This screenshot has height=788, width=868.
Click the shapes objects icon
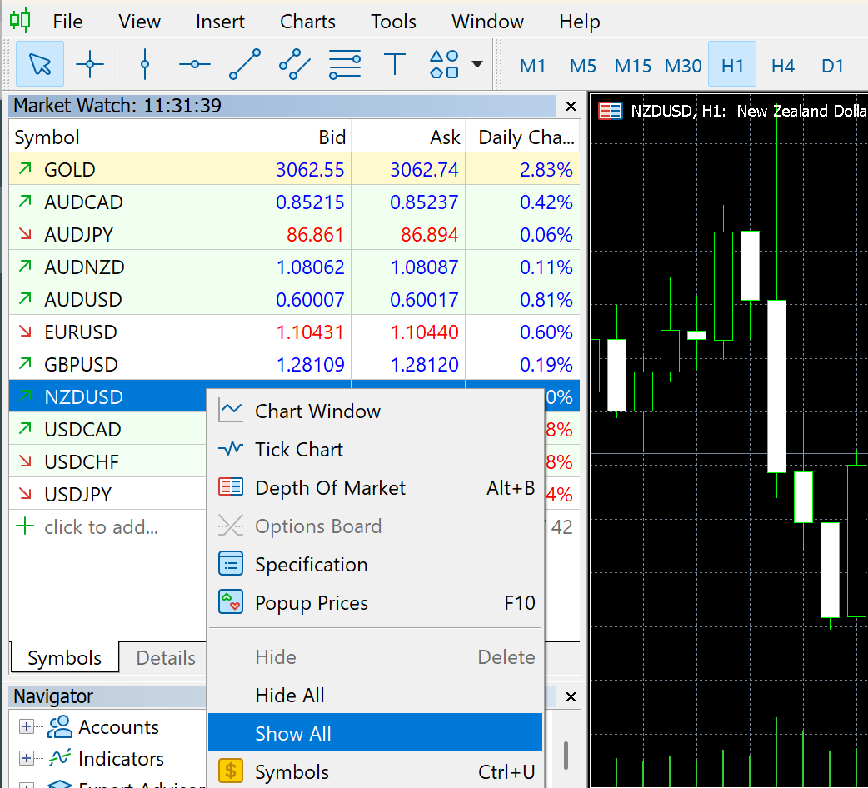point(444,64)
